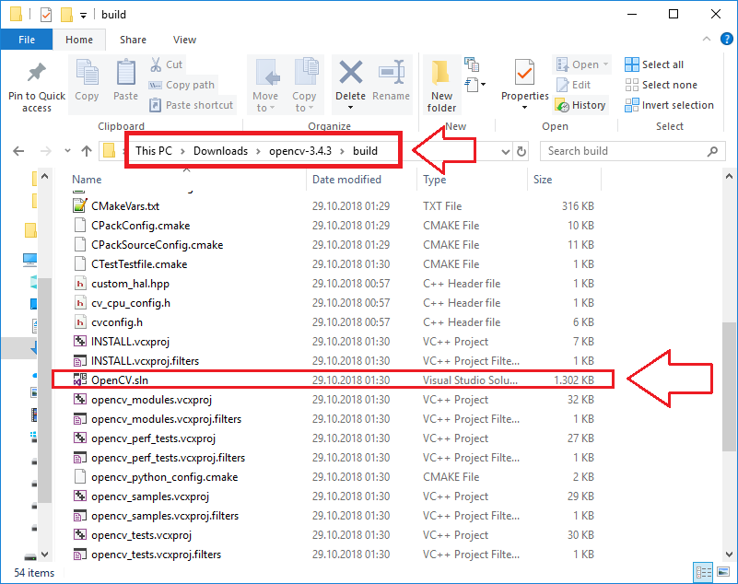Choose Select all

coord(654,64)
